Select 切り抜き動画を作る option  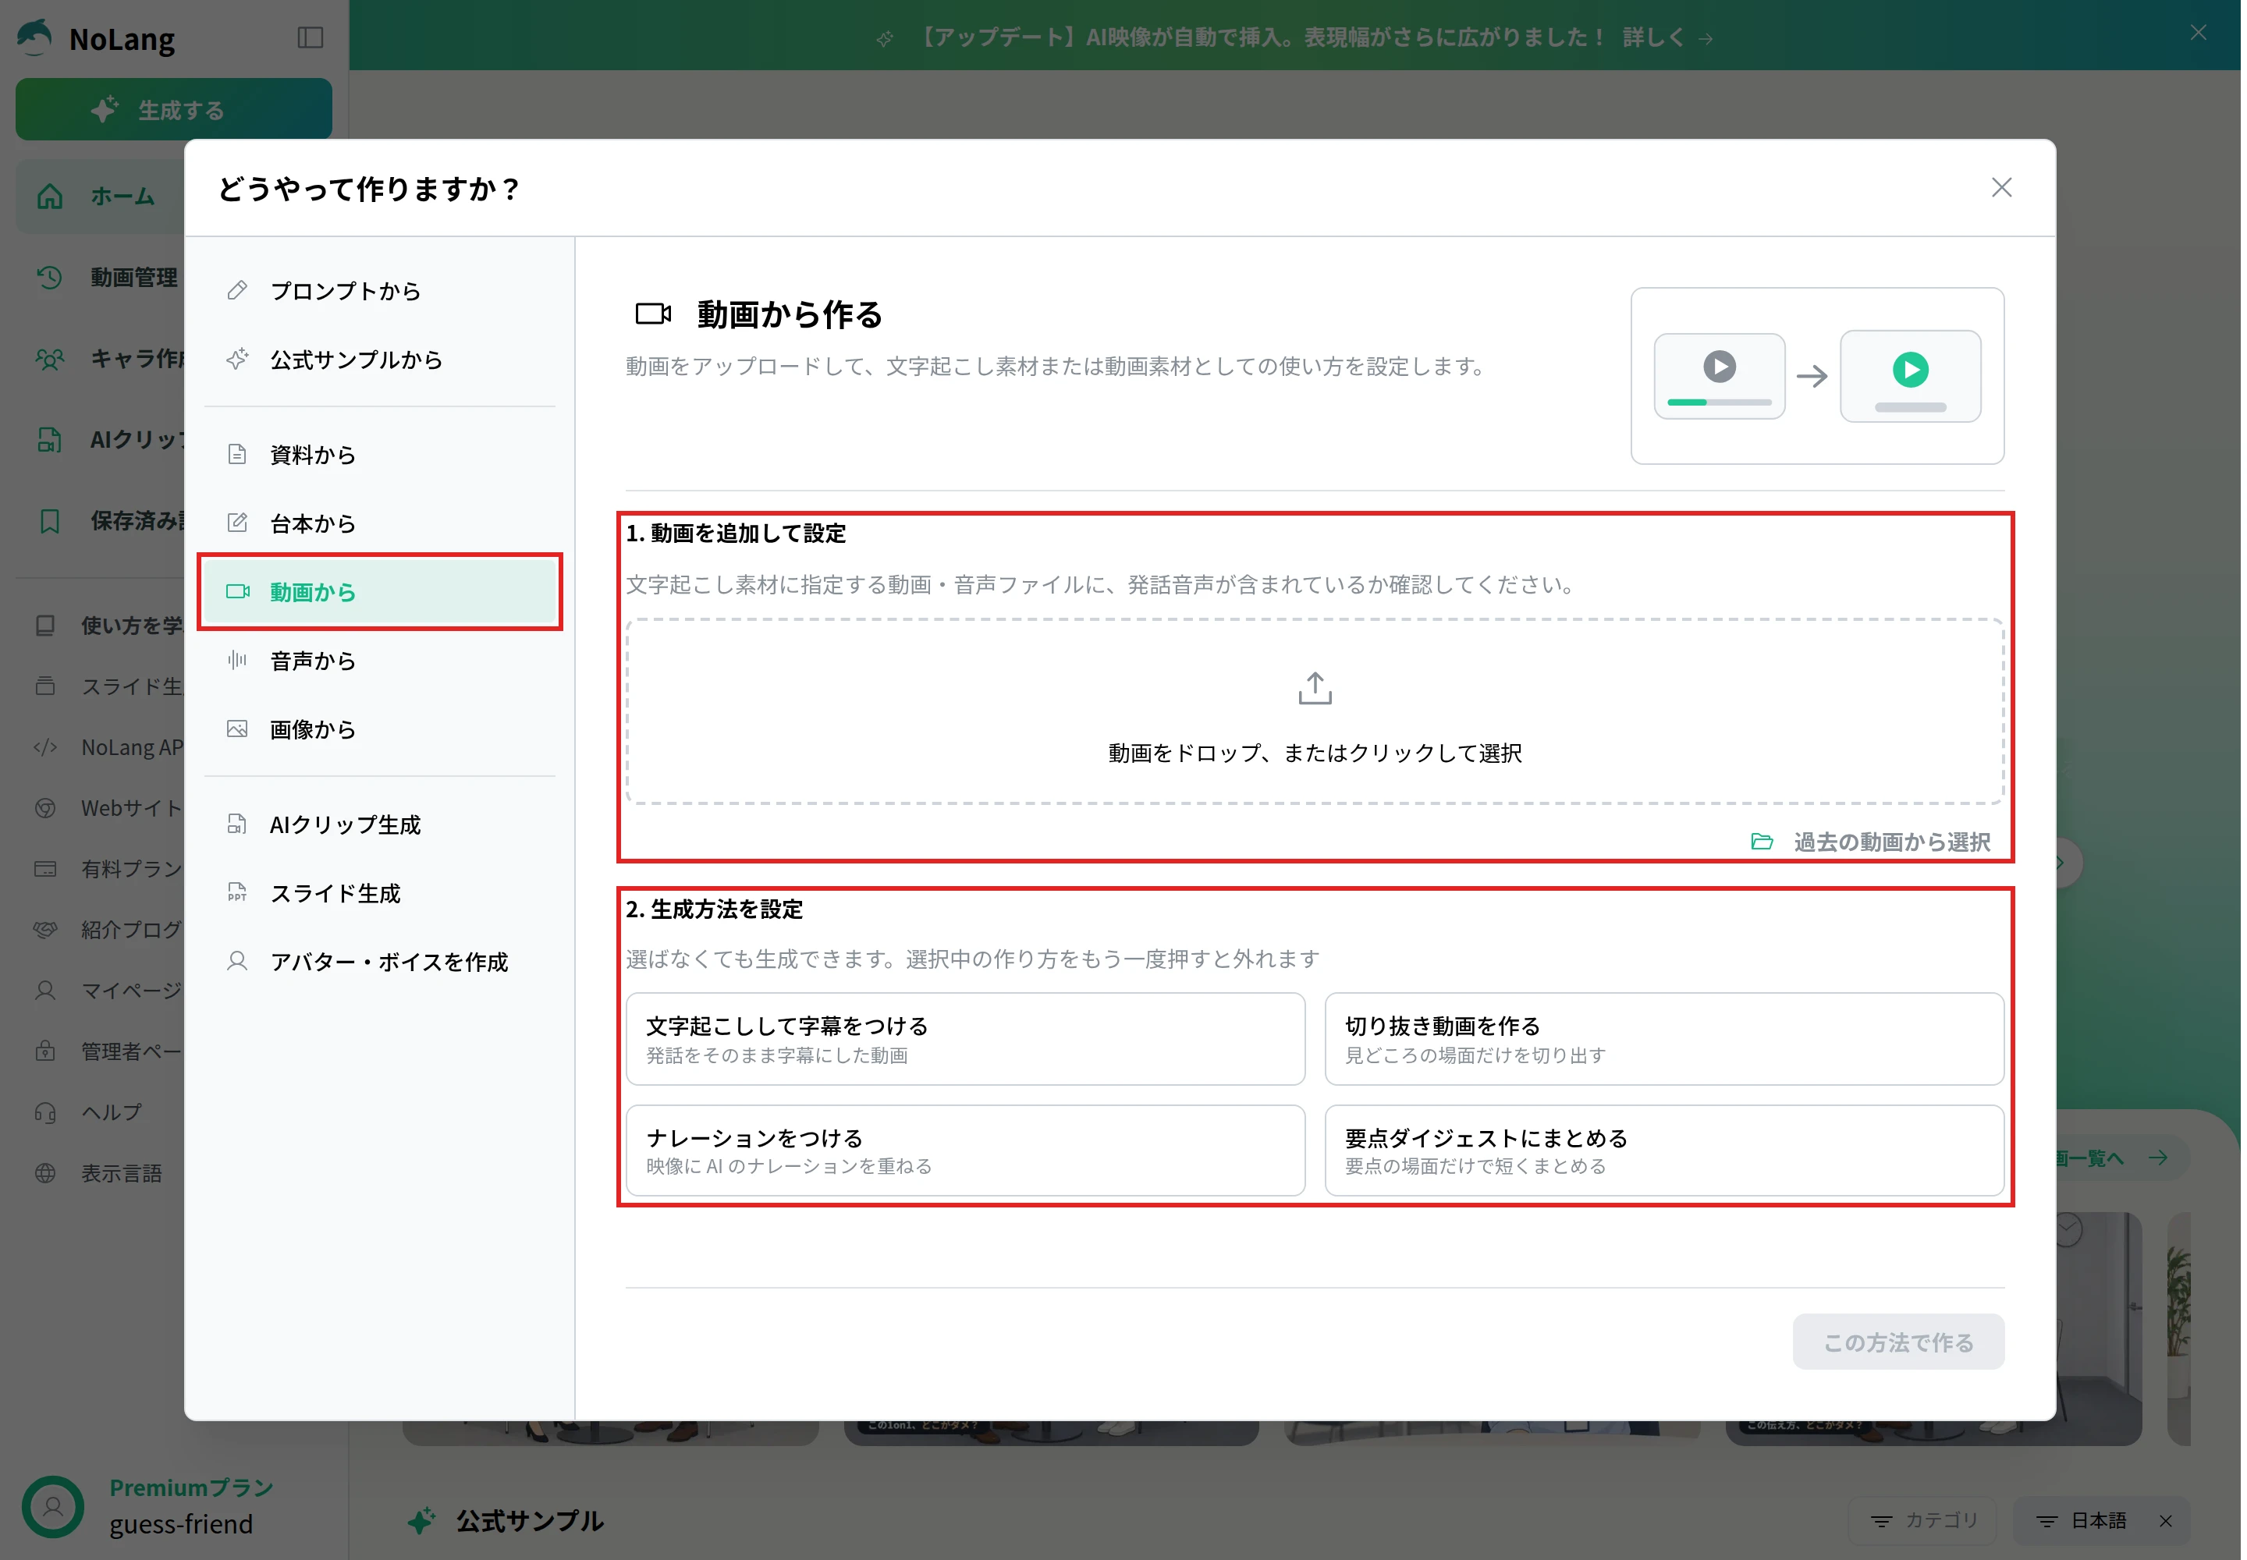click(x=1663, y=1038)
